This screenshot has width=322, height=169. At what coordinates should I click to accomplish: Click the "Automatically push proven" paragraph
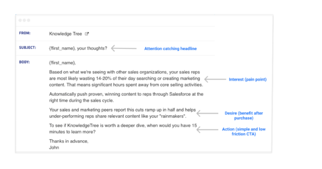[126, 97]
